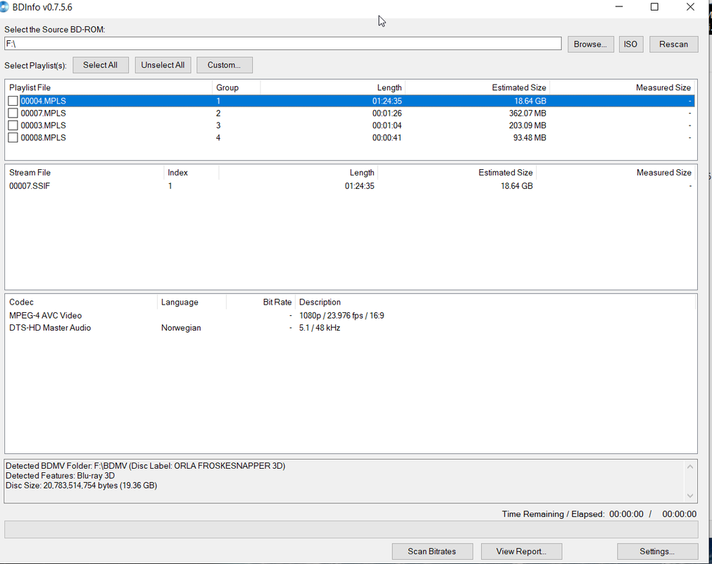Minimize the BDInfo window
Viewport: 712px width, 564px height.
619,7
